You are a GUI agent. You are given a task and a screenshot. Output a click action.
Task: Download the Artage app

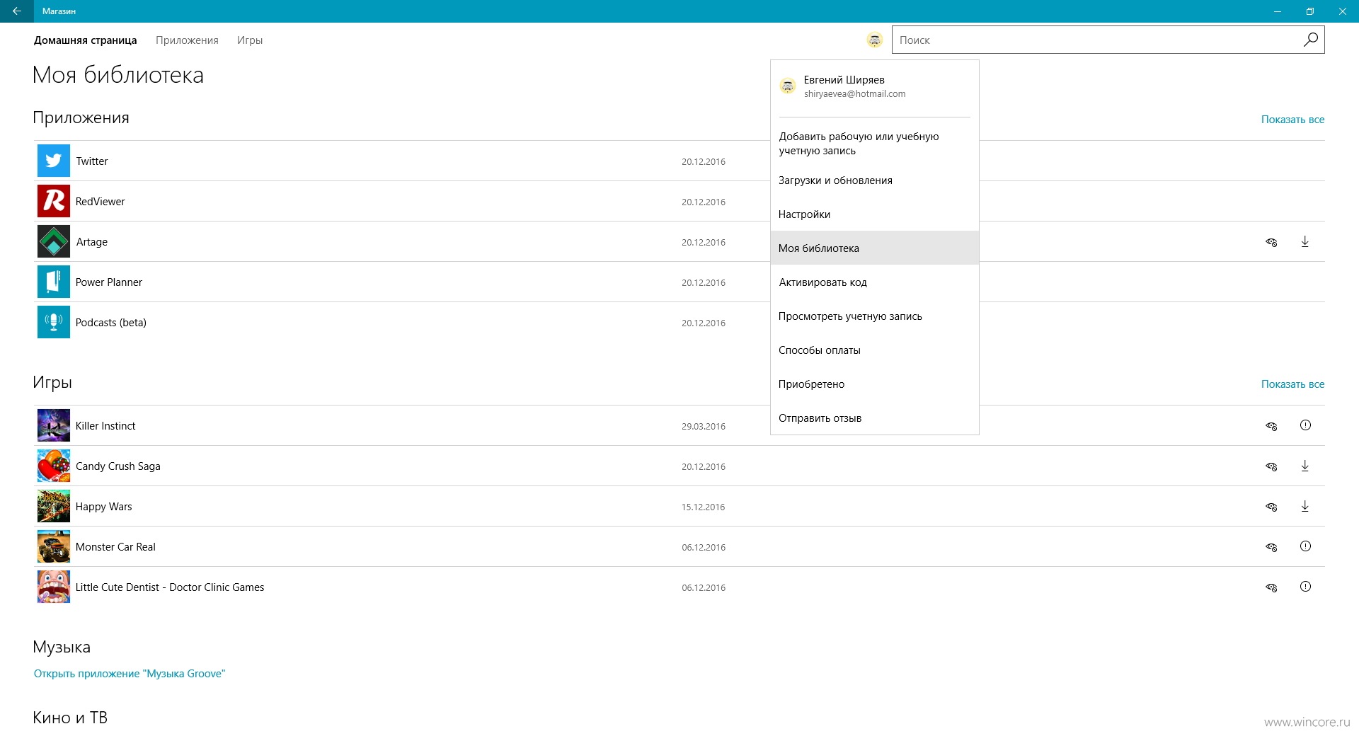coord(1305,242)
